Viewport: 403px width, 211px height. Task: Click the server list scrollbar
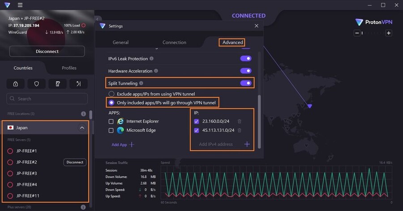[x=91, y=115]
